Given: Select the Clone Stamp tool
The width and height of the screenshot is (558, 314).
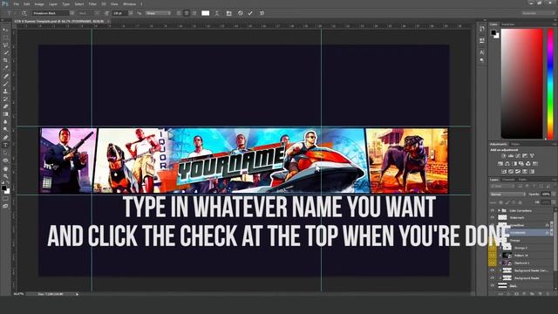Looking at the screenshot, I should (x=5, y=91).
